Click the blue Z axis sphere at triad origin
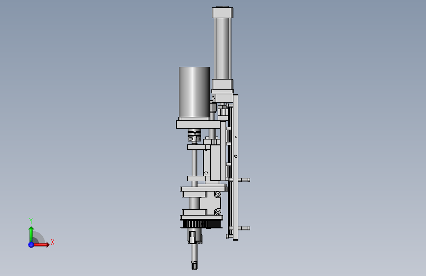 pyautogui.click(x=31, y=245)
